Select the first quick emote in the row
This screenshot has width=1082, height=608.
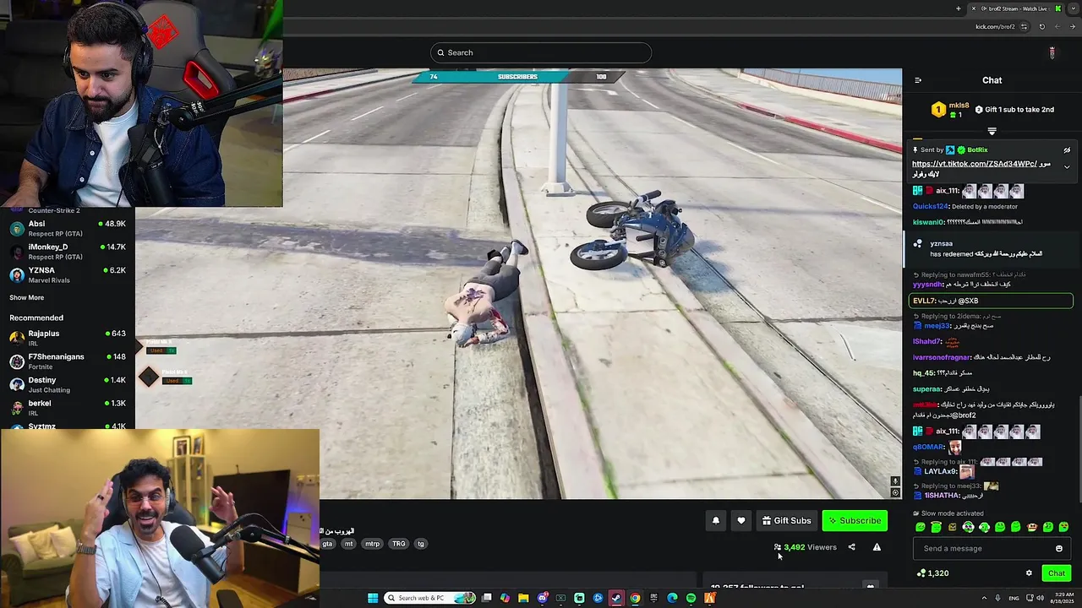coord(921,527)
